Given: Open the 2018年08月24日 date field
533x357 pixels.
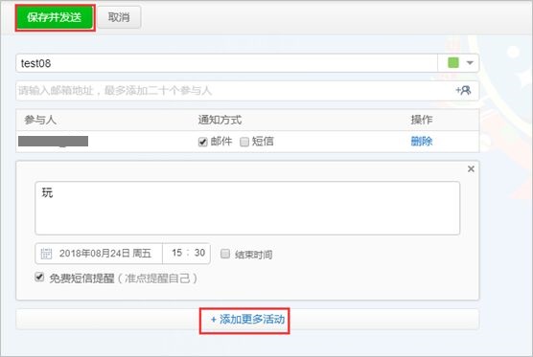Looking at the screenshot, I should coord(99,254).
